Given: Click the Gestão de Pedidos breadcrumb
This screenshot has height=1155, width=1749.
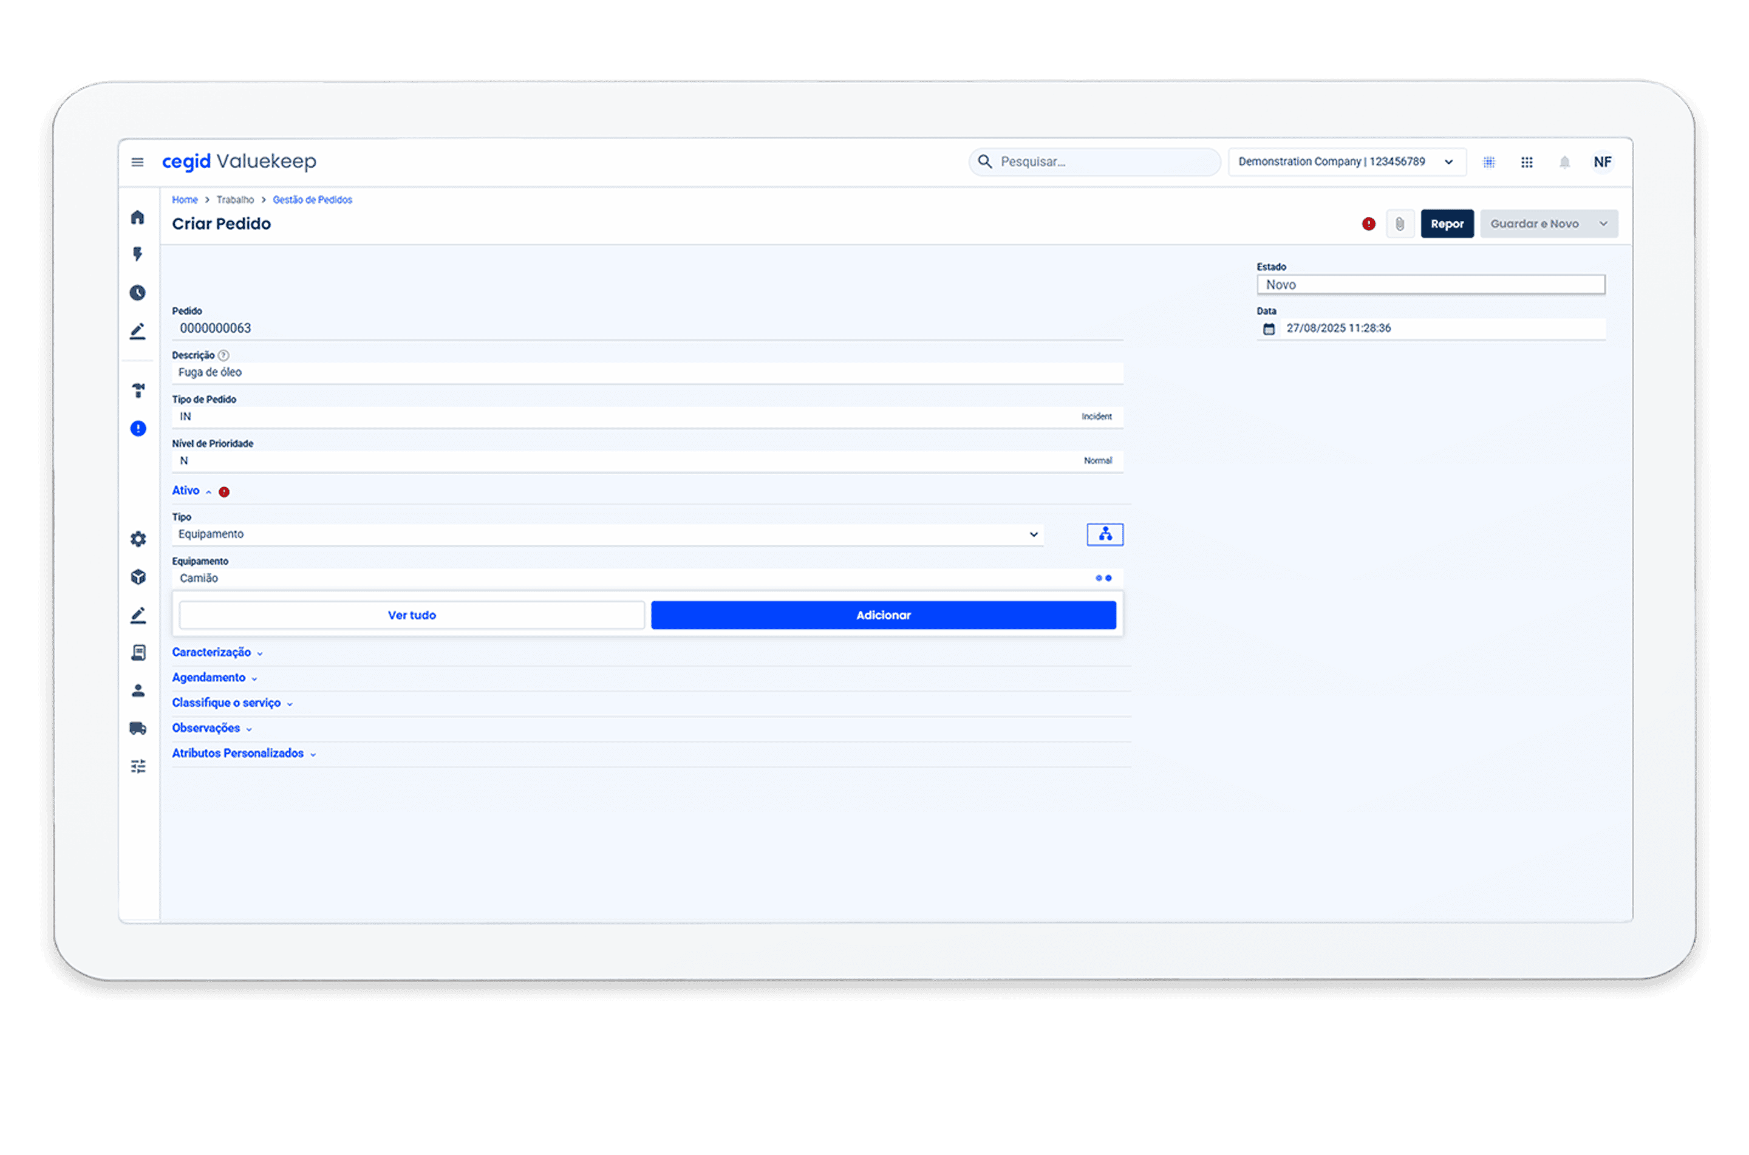Looking at the screenshot, I should (x=312, y=200).
